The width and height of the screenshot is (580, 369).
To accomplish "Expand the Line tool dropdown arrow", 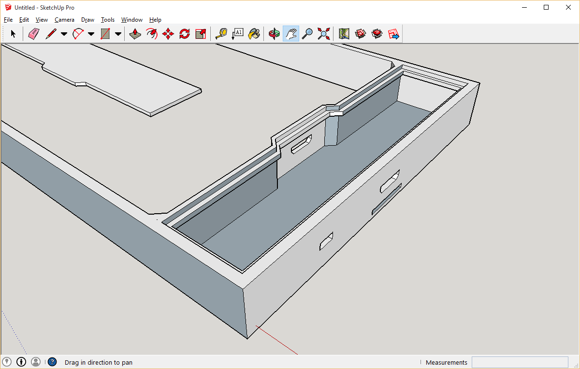I will (64, 34).
